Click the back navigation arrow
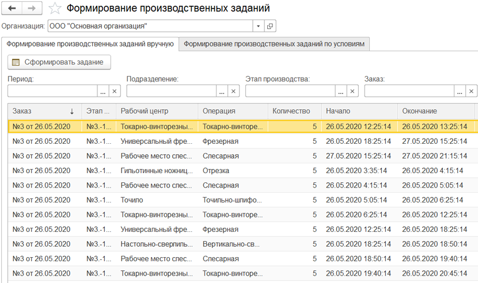 (12, 9)
